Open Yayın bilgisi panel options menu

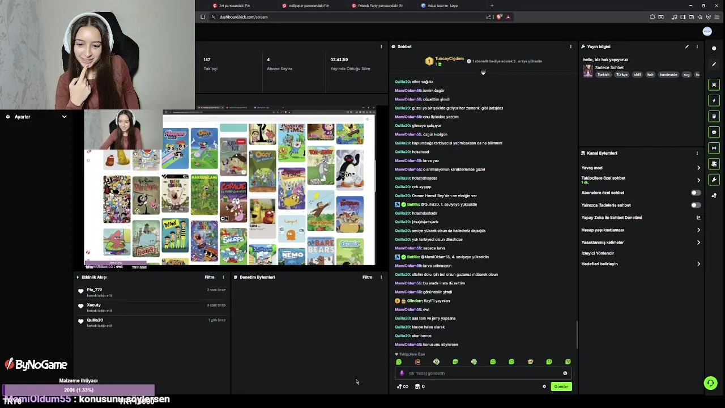(x=697, y=46)
